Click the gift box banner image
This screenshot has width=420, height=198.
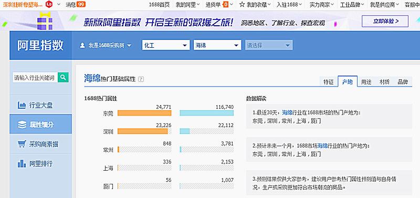[x=45, y=21]
